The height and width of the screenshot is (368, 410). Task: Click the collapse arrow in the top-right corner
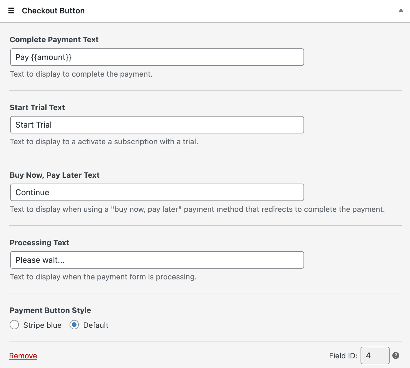click(x=401, y=10)
